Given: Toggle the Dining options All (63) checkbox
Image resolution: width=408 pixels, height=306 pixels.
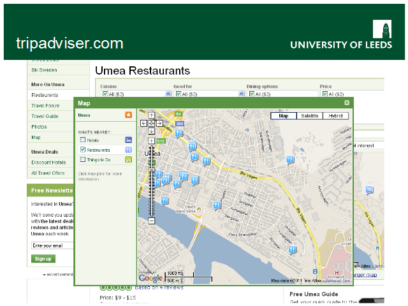Looking at the screenshot, I should click(x=252, y=94).
